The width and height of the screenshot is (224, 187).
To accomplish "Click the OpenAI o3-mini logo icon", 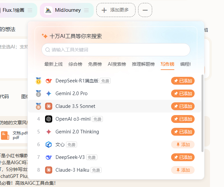I will coord(49,119).
